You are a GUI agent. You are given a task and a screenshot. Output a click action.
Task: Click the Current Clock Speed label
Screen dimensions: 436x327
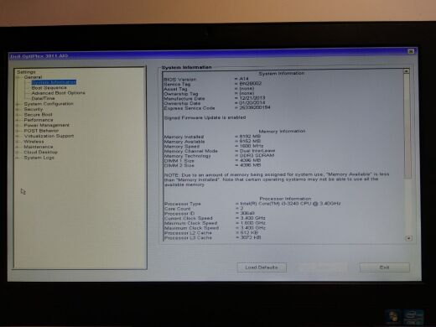click(x=189, y=218)
